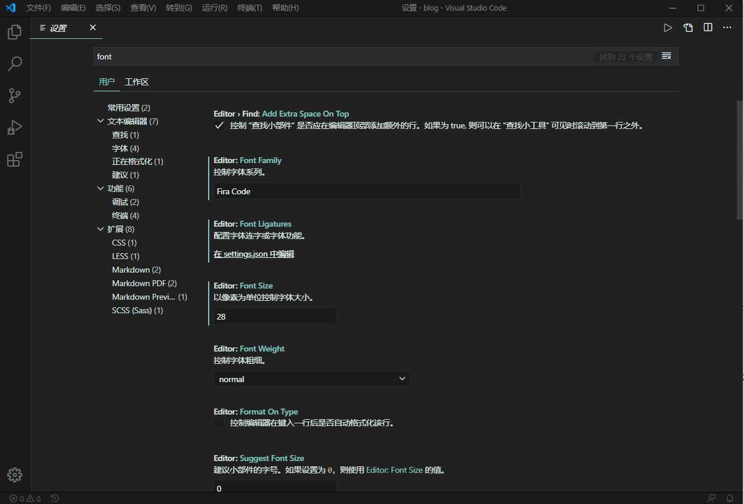Select 终端 (4) in settings tree
This screenshot has height=504, width=744.
126,215
